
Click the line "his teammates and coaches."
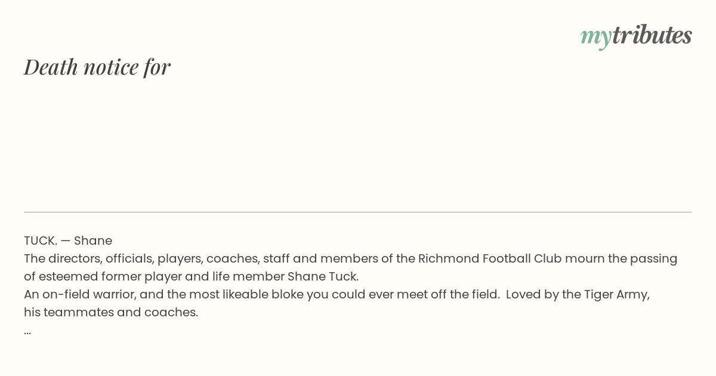click(111, 312)
